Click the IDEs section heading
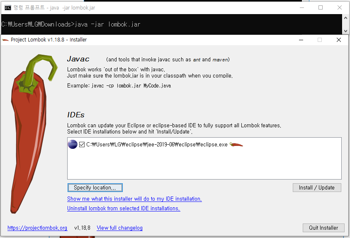350x238 pixels. pos(75,115)
